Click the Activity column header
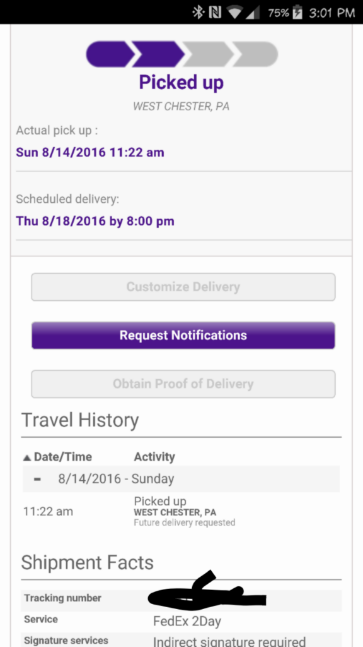Screen dimensions: 363x647 point(154,457)
